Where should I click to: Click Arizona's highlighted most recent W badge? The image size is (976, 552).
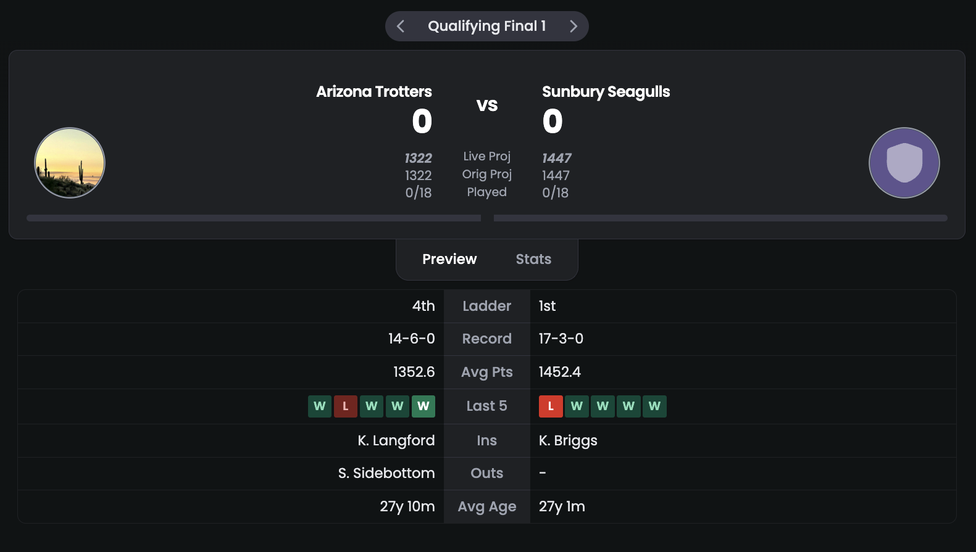tap(423, 406)
